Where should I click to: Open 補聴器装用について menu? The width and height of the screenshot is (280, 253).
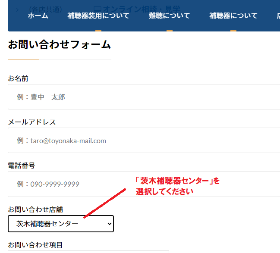pos(98,16)
